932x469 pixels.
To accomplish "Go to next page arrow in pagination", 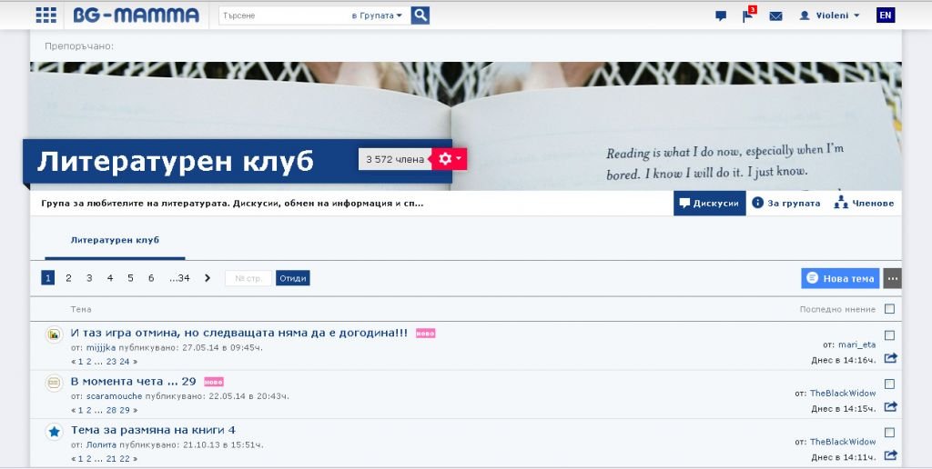I will coord(208,278).
